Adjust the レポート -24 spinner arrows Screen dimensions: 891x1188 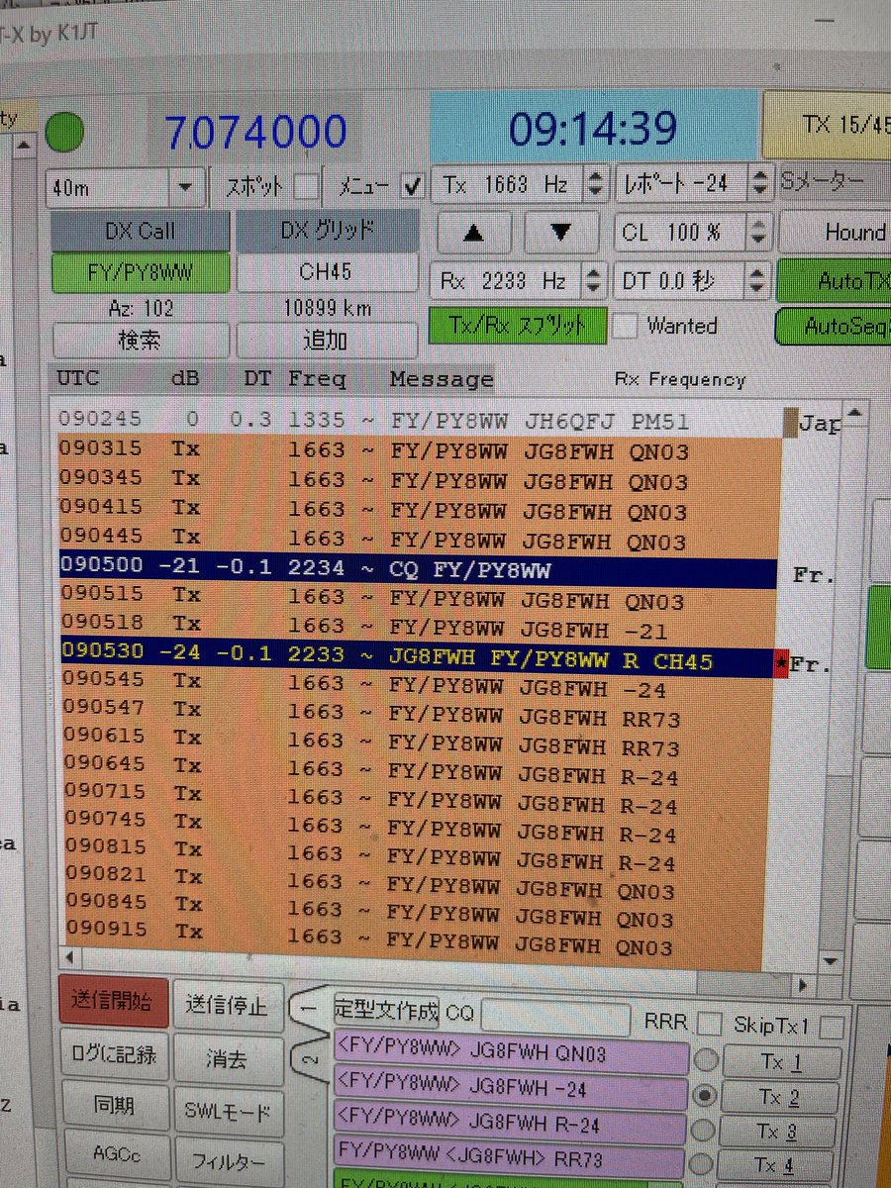coord(760,182)
